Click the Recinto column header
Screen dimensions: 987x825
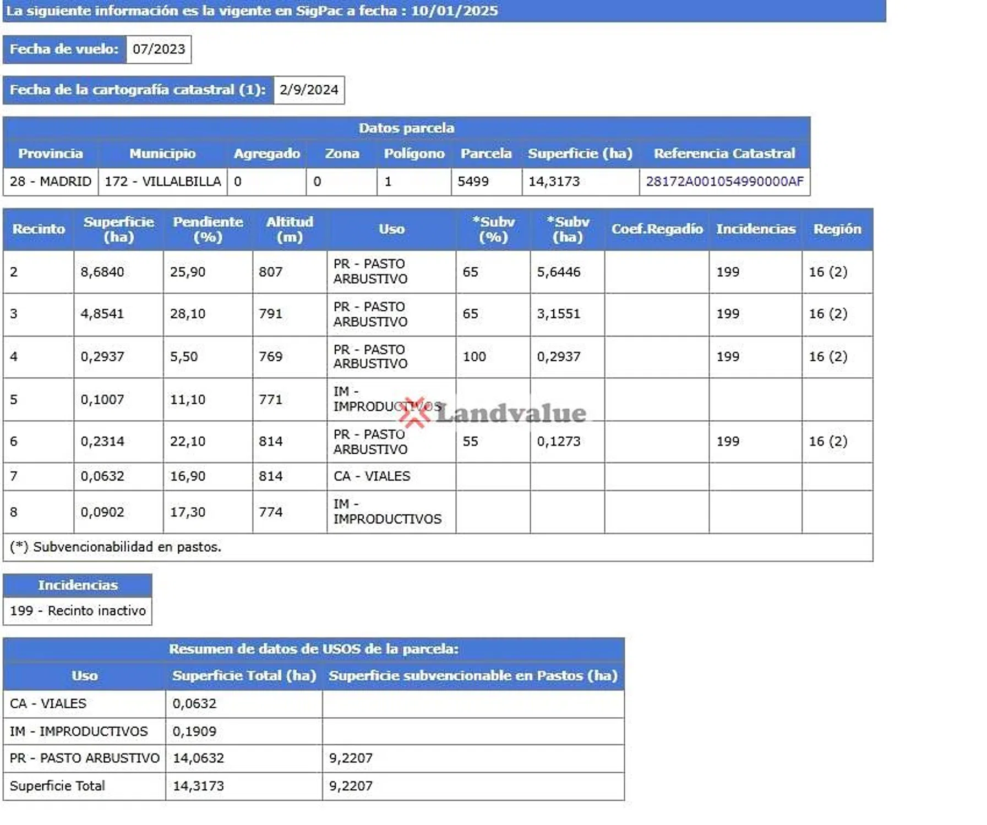coord(39,229)
